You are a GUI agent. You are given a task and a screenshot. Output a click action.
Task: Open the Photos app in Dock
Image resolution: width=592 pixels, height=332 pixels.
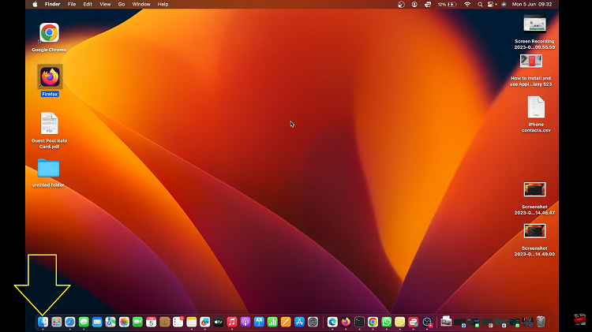coord(124,322)
